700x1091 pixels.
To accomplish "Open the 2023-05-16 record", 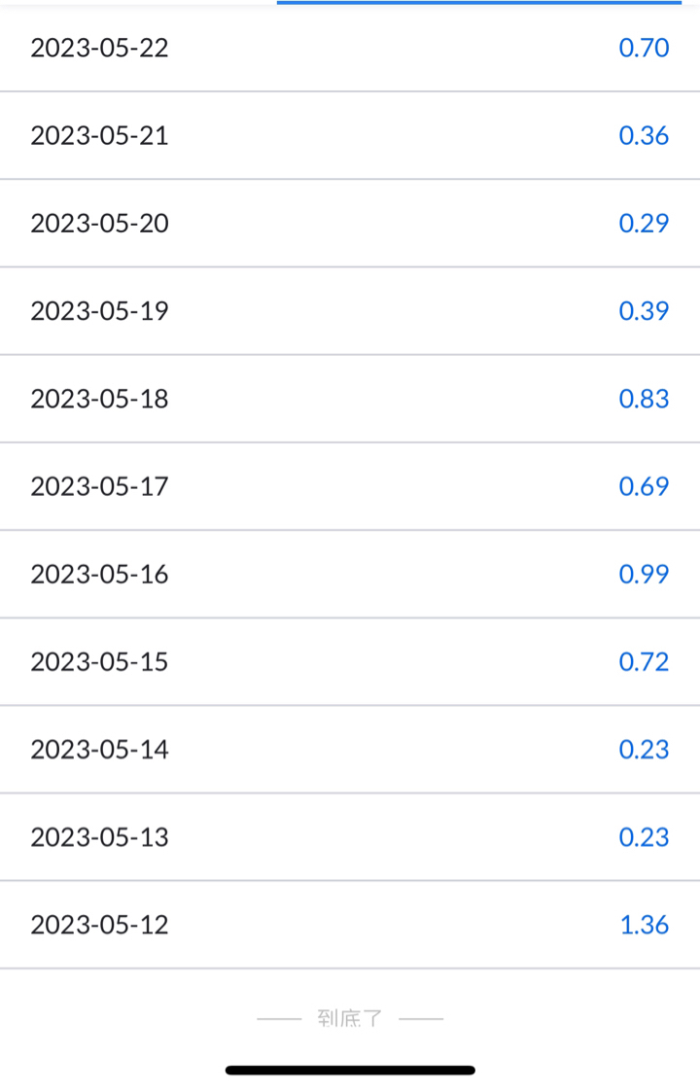I will [x=350, y=574].
